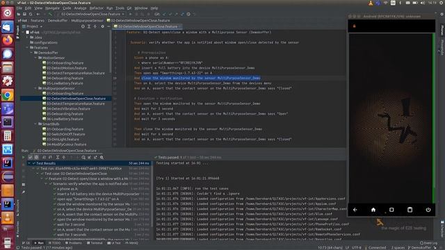Toggle Show Ignored tests button
The height and width of the screenshot is (250, 445).
pos(36,158)
